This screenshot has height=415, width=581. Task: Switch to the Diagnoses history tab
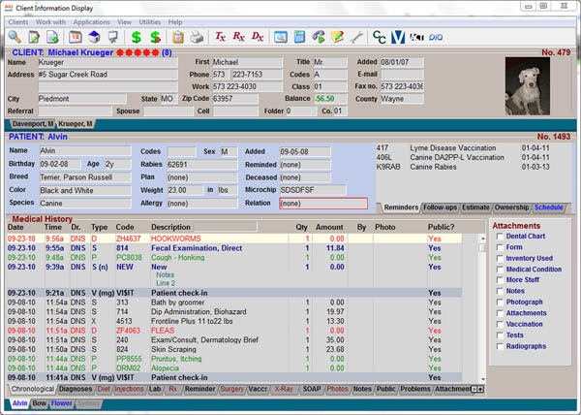(76, 389)
